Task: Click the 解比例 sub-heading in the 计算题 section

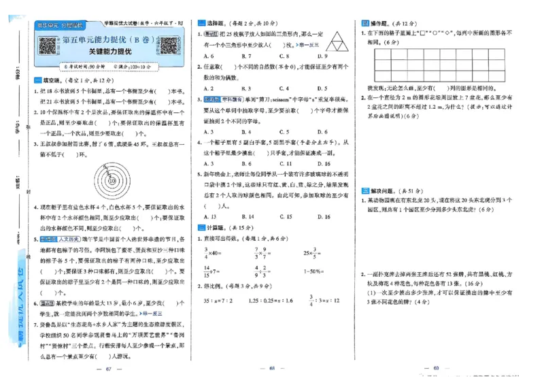Action: click(x=235, y=286)
